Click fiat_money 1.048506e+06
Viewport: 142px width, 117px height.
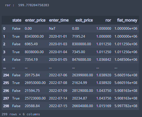pos(126,60)
